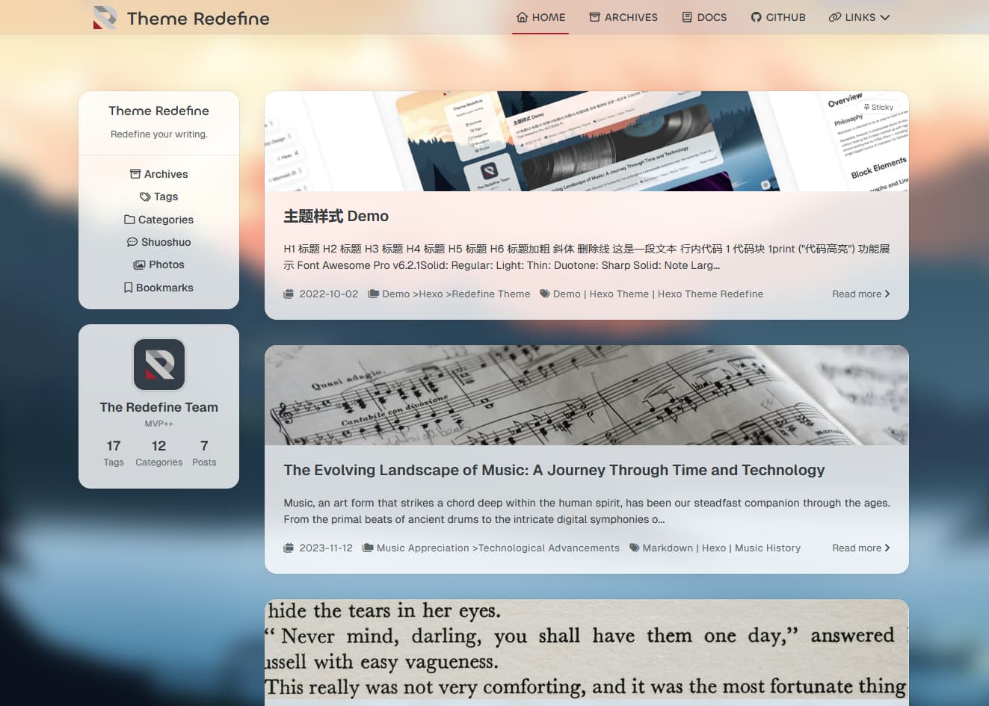
Task: Select the Tags icon in the sidebar
Action: click(x=145, y=196)
